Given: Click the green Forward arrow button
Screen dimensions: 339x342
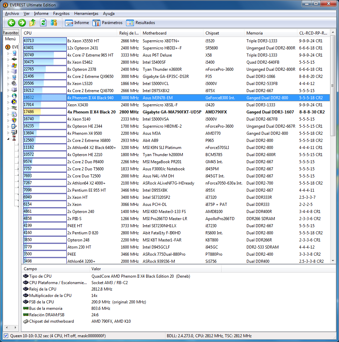Looking at the screenshot, I should pos(22,23).
